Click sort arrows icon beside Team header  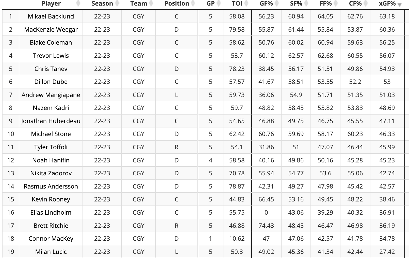[x=151, y=4]
